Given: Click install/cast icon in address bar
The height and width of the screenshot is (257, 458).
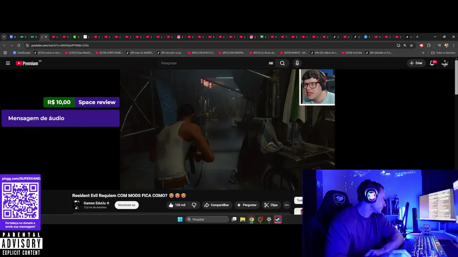Looking at the screenshot, I should pyautogui.click(x=399, y=45).
